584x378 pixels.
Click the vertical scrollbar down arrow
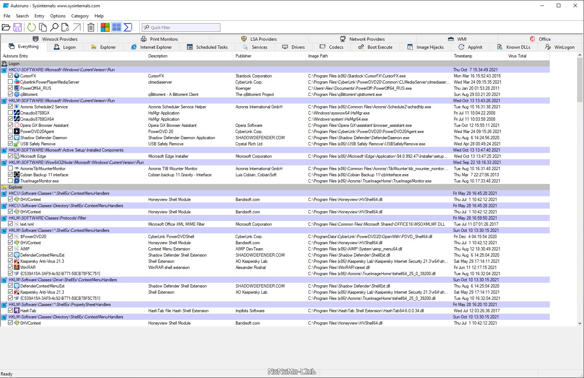coord(580,323)
